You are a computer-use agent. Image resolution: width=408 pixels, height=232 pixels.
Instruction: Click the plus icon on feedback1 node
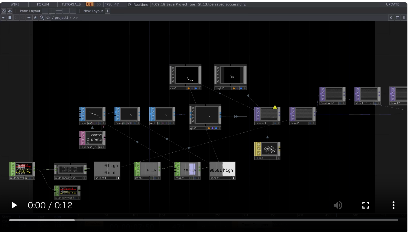(343, 103)
